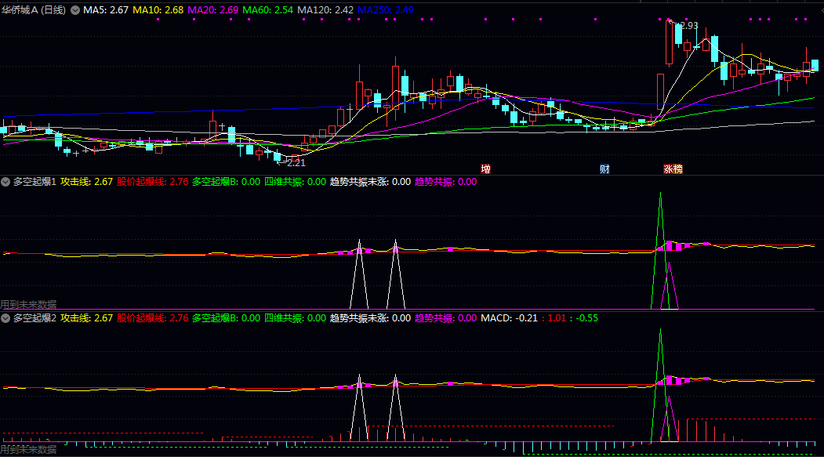Expand the 多空起爆1 indicator menu arrow
The width and height of the screenshot is (824, 457).
[5, 182]
